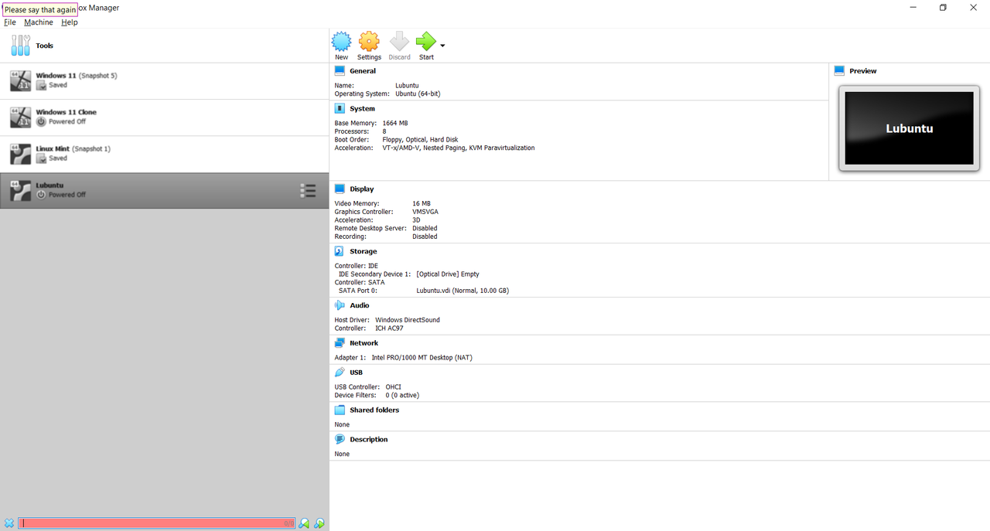Screen dimensions: 990x531
Task: Click the Shared folders section icon
Action: [340, 410]
